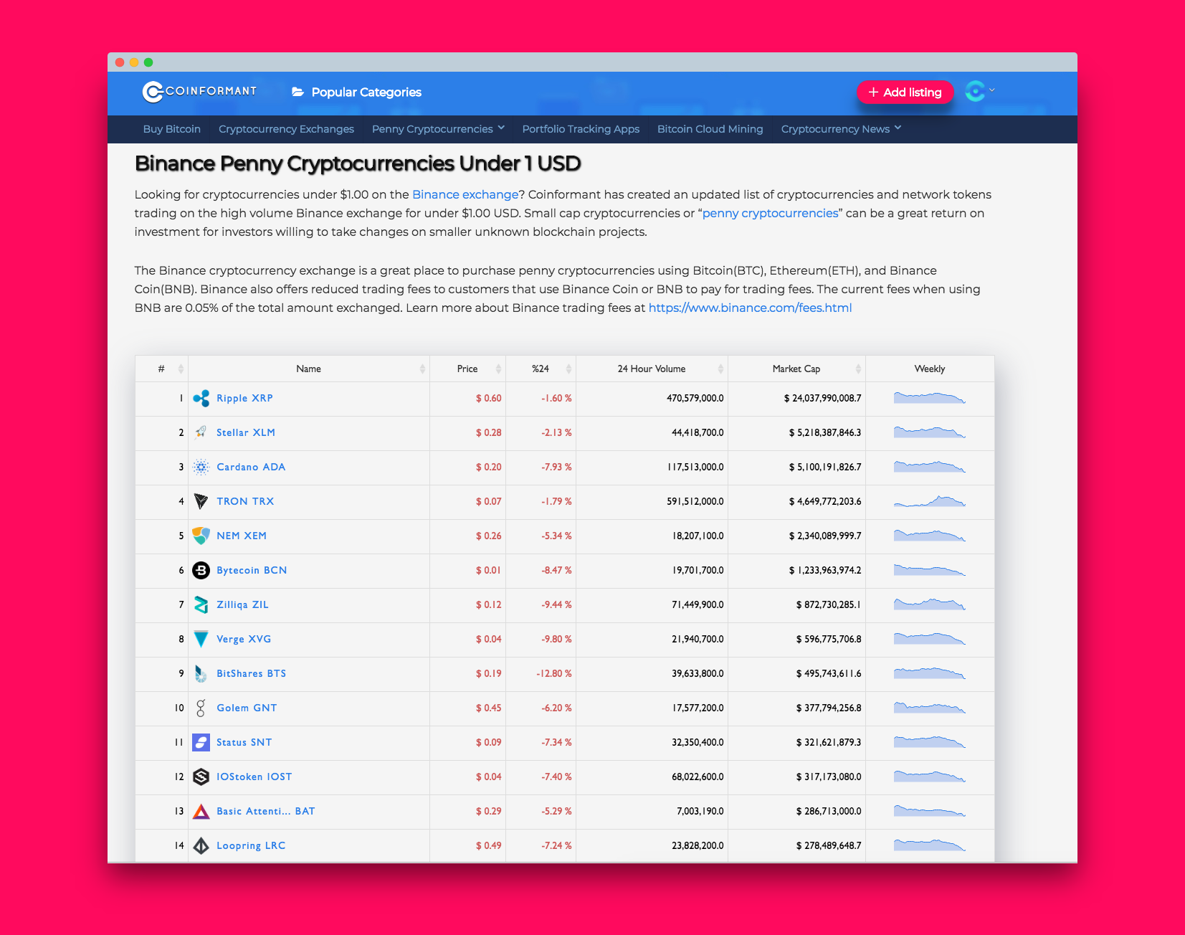1185x935 pixels.
Task: Click the Ripple XRP coin icon
Action: pos(201,398)
